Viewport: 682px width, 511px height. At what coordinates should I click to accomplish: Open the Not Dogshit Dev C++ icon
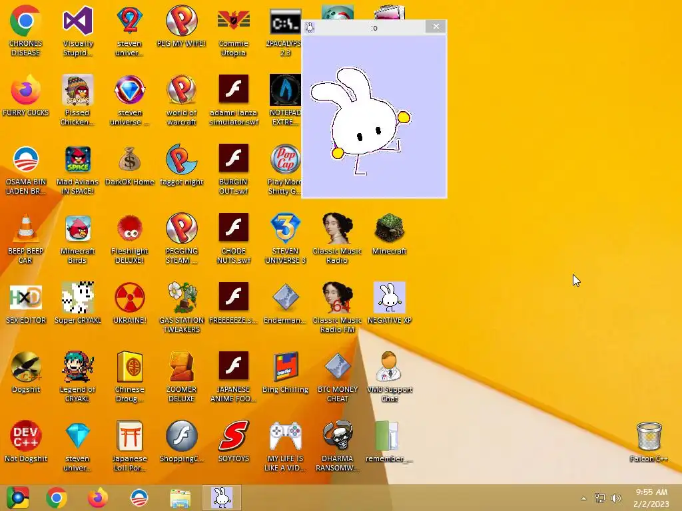click(x=25, y=436)
